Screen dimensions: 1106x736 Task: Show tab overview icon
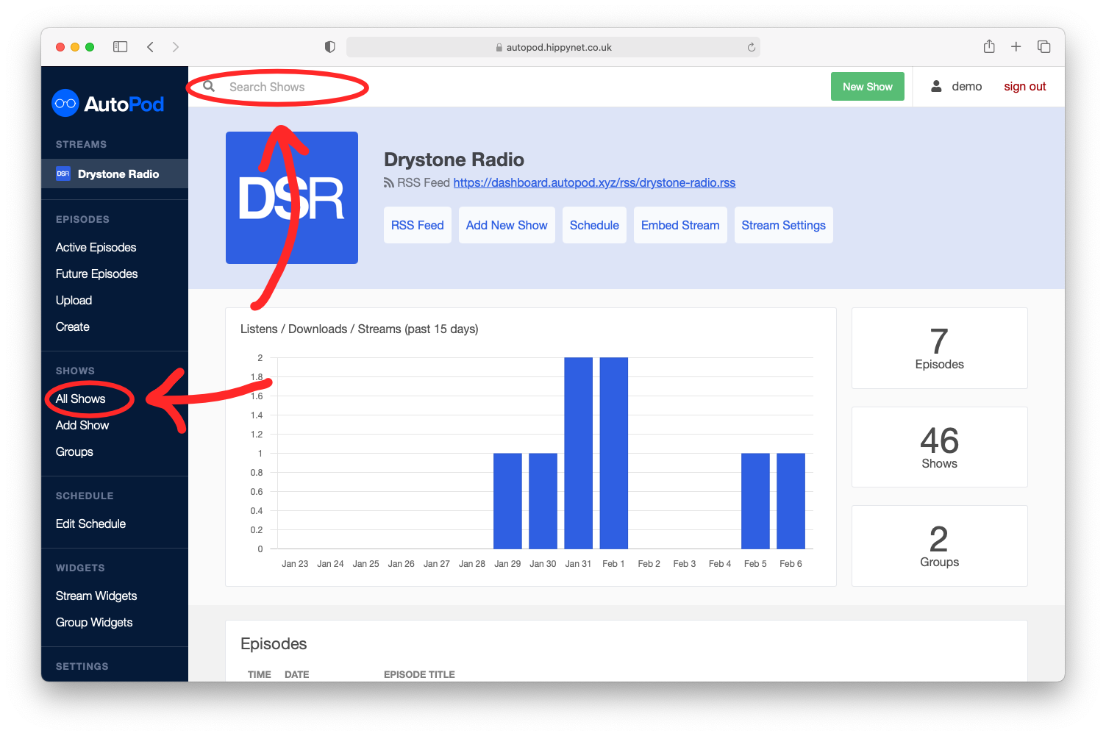tap(1043, 46)
